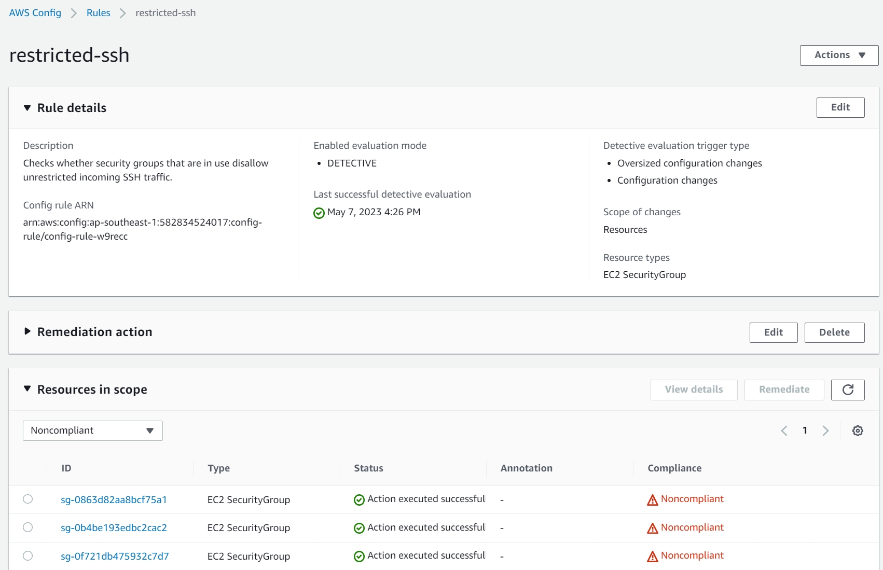Click Noncompliant warning icon for sg-0863d82aa8bcf75a1

coord(652,500)
